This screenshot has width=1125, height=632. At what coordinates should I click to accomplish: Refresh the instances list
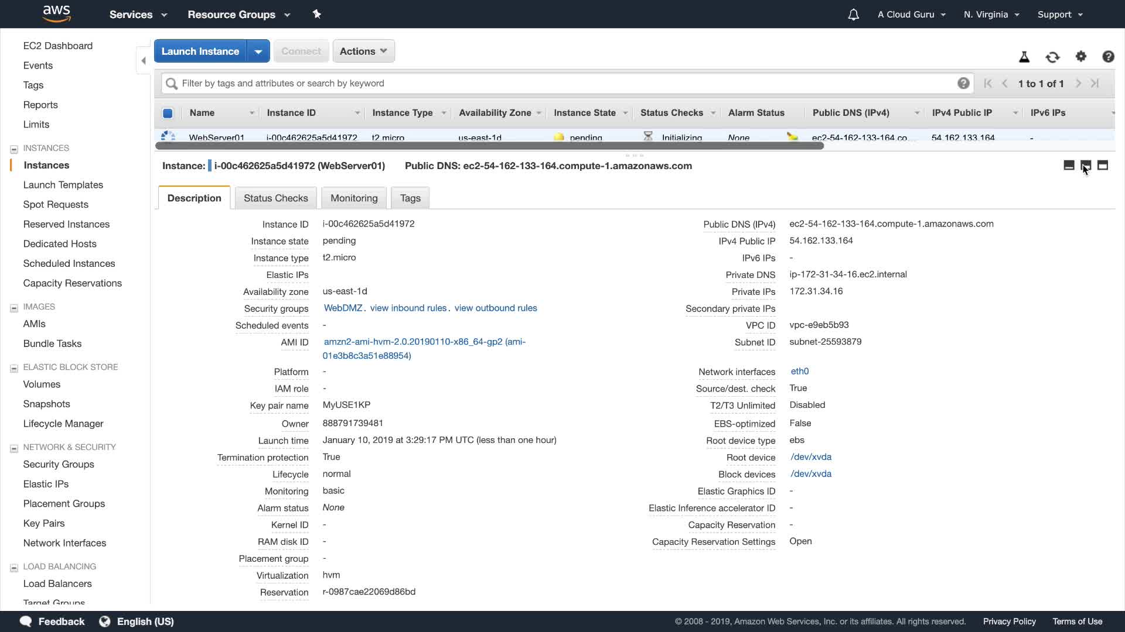pyautogui.click(x=1052, y=57)
